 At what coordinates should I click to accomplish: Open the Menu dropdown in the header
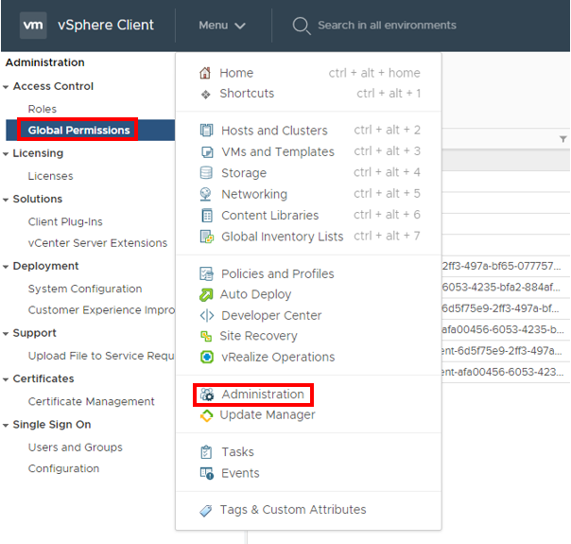222,26
